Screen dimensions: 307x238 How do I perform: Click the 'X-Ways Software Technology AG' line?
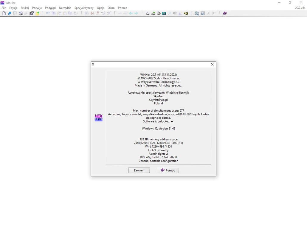pos(158,82)
